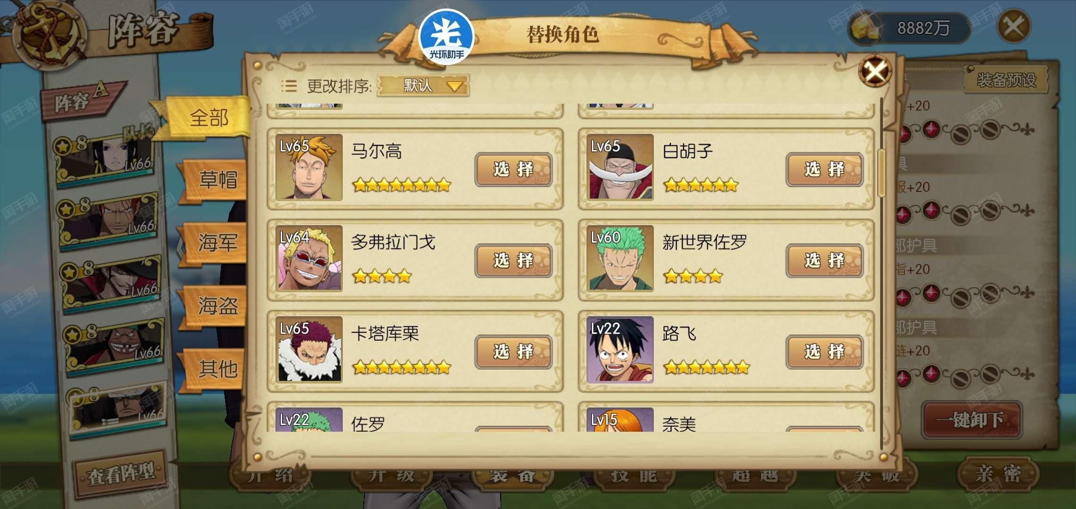This screenshot has height=509, width=1076.
Task: Click the sort list icon beside 更改排序
Action: click(x=289, y=86)
